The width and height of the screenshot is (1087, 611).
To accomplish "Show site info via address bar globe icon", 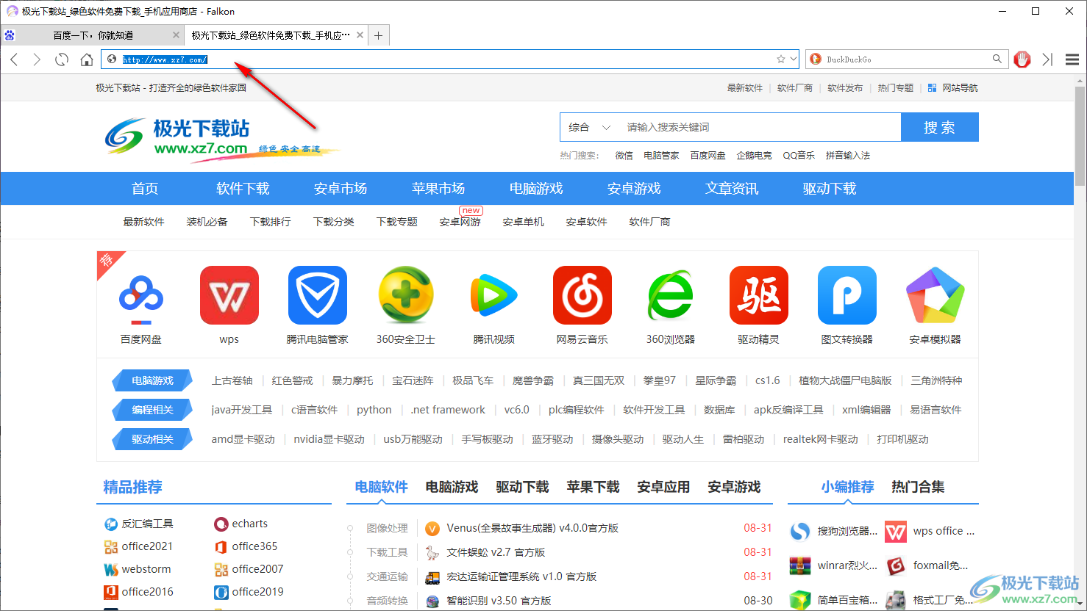I will tap(112, 59).
